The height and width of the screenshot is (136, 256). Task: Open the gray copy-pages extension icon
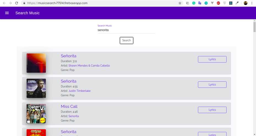click(x=187, y=3)
